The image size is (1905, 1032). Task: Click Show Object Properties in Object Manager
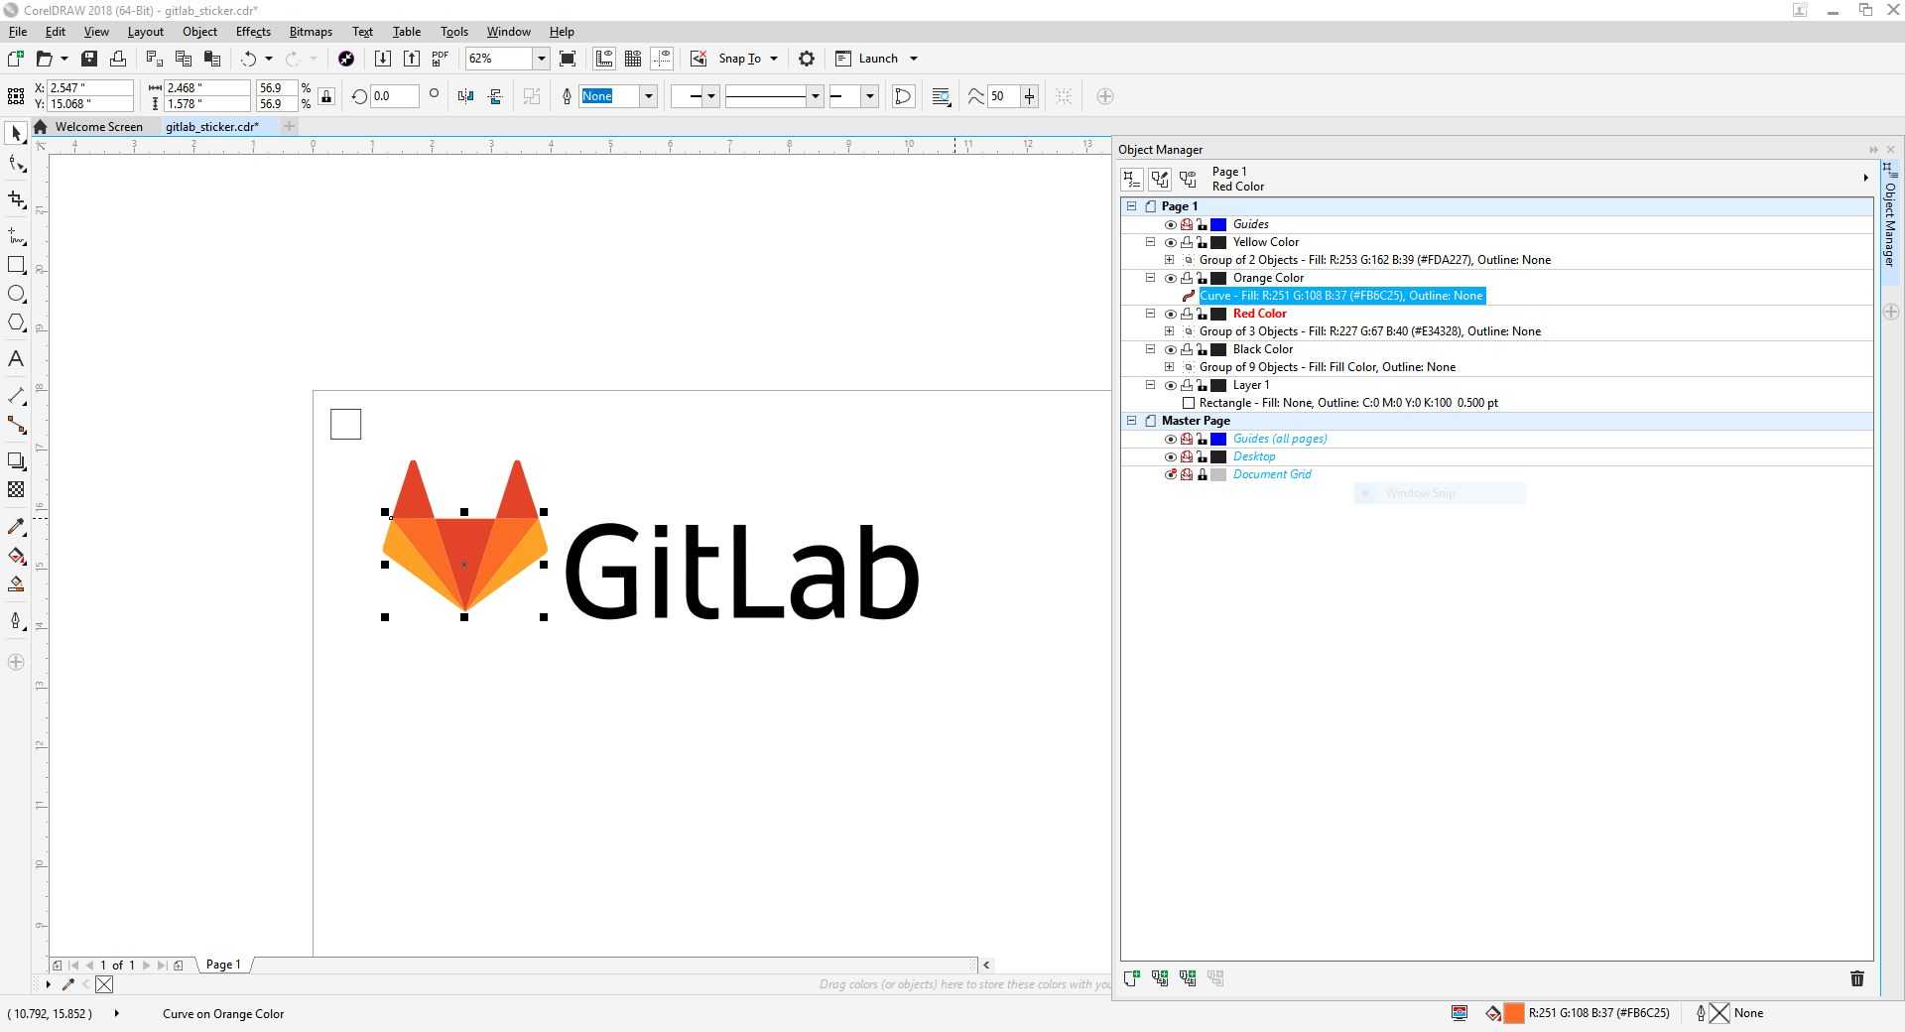tap(1132, 179)
